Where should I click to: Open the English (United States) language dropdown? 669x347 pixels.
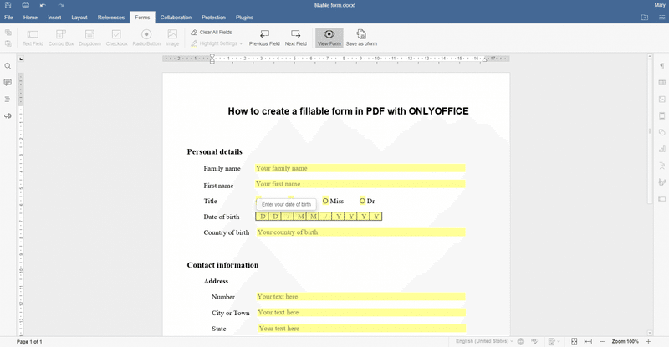pos(484,341)
